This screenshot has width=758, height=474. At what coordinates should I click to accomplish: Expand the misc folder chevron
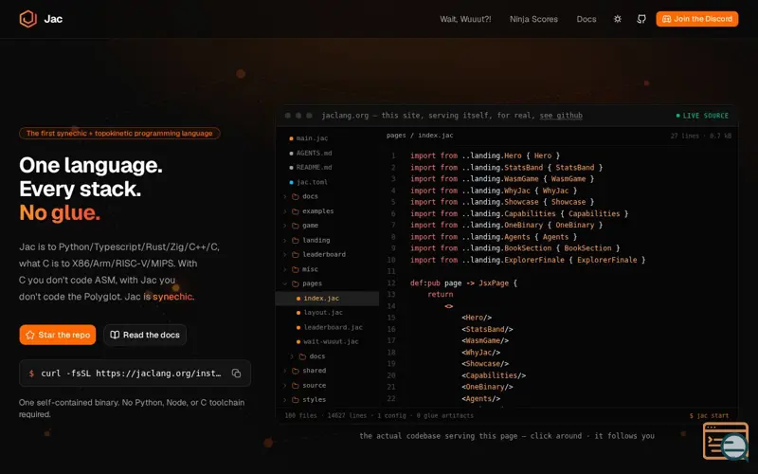pos(285,269)
